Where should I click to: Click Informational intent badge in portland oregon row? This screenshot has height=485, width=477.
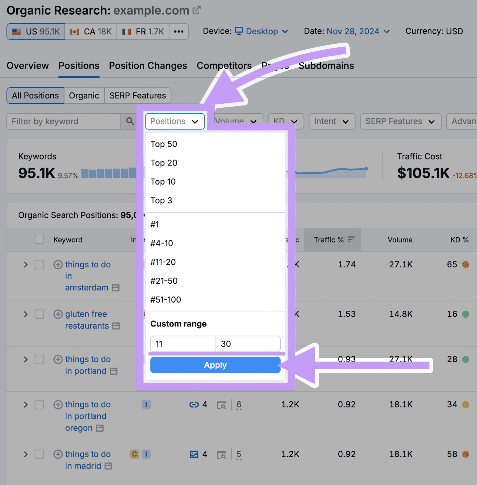(146, 405)
